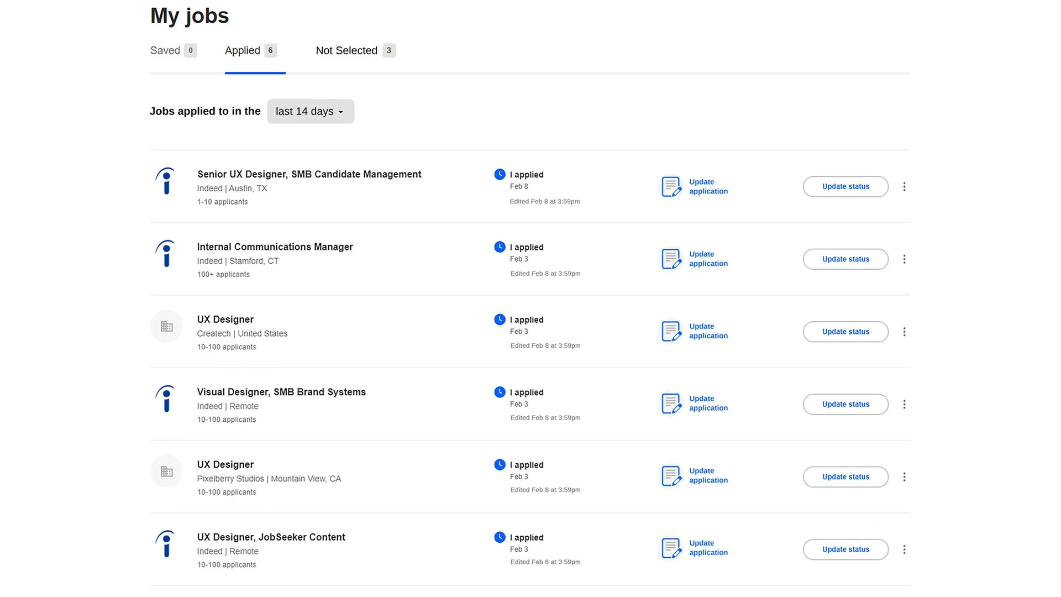Click Update status for Senior UX Designer

tap(845, 186)
